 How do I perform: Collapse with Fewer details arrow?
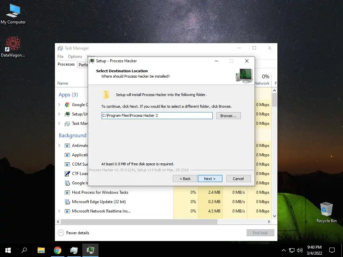[x=61, y=233]
